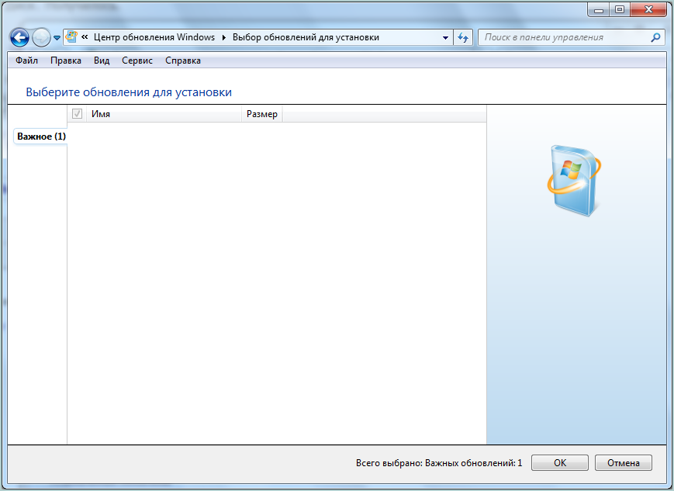Minimize the window
The height and width of the screenshot is (491, 674).
[598, 9]
